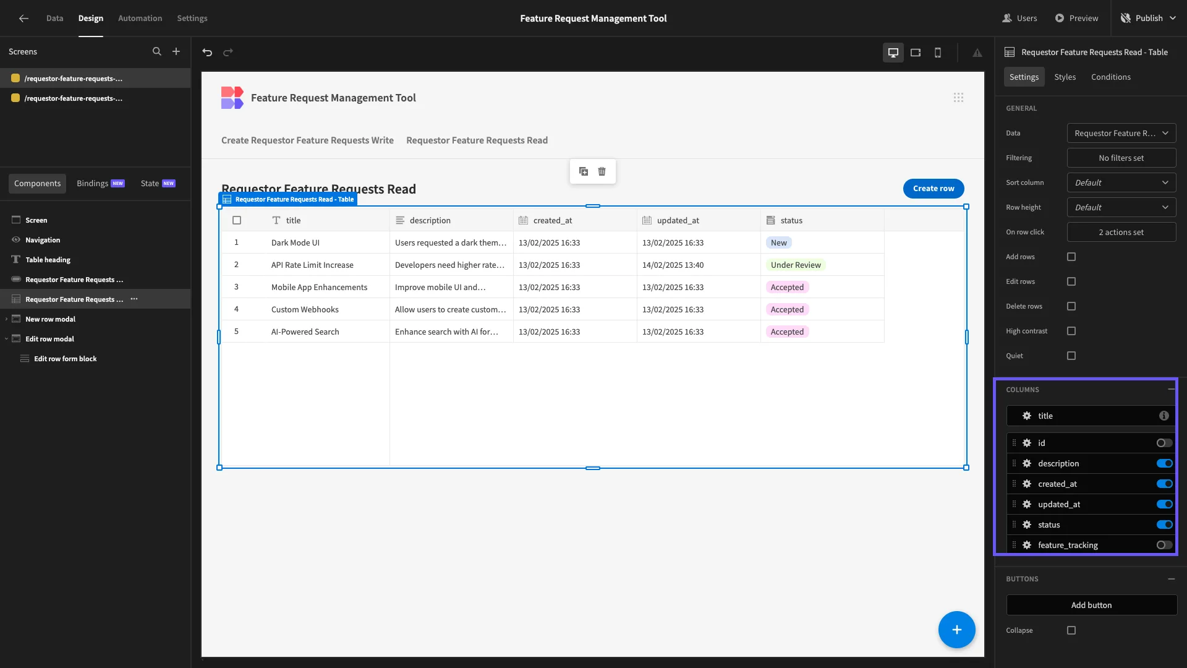
Task: Toggle the feature_tracking column visibility
Action: coord(1164,545)
